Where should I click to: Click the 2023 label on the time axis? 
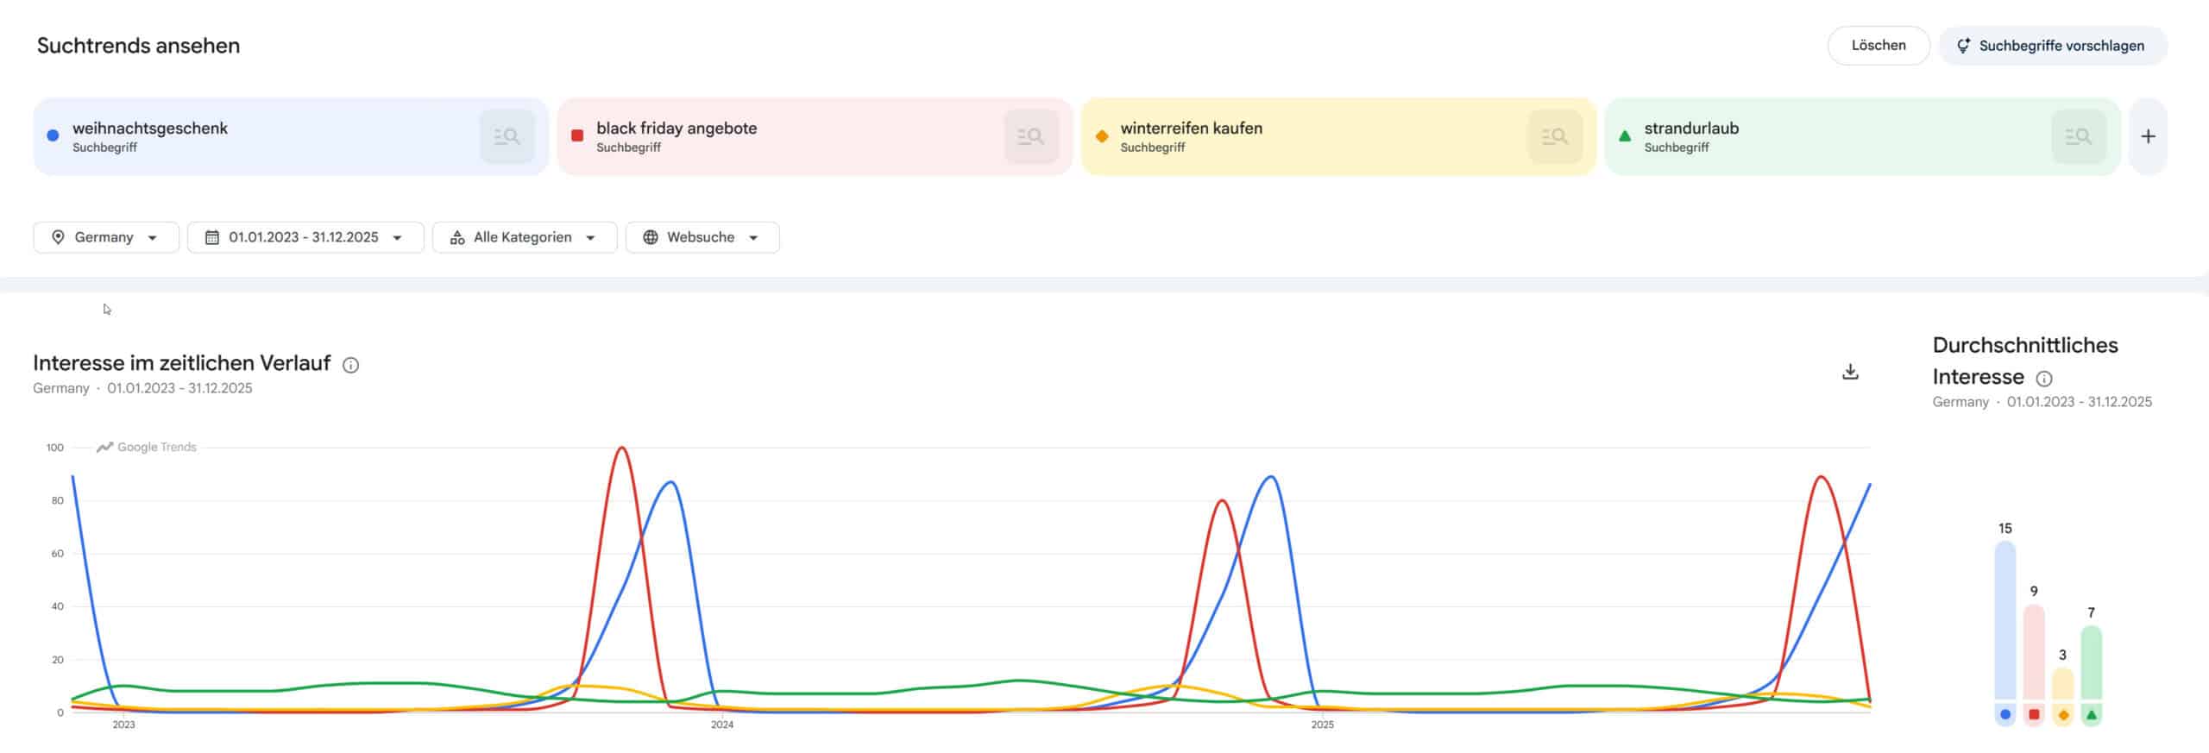click(123, 725)
